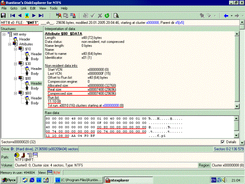The image size is (245, 184).
Task: Open the Link menu
Action: point(23,8)
